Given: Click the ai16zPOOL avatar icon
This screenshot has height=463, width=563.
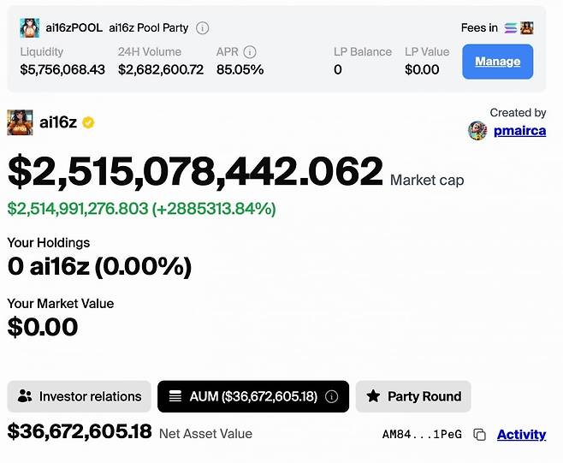Looking at the screenshot, I should pyautogui.click(x=29, y=28).
